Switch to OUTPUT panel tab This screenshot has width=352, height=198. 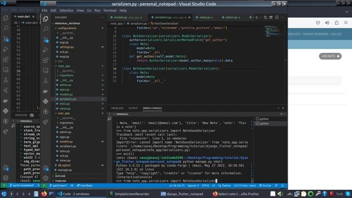point(133,108)
